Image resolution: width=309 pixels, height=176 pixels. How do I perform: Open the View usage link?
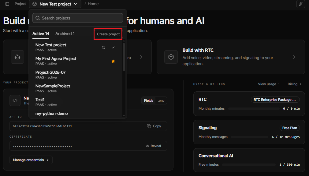coord(269,84)
